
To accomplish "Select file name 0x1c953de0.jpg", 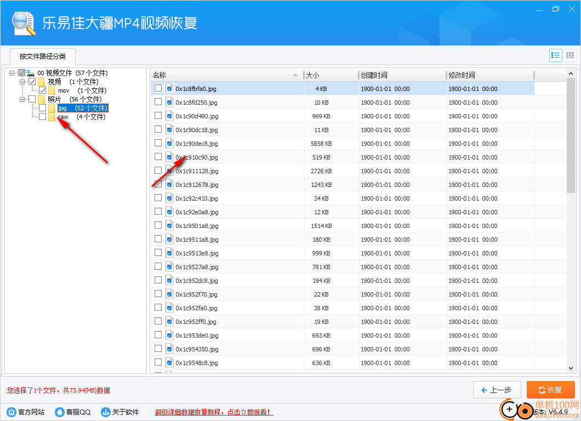I will pos(197,335).
